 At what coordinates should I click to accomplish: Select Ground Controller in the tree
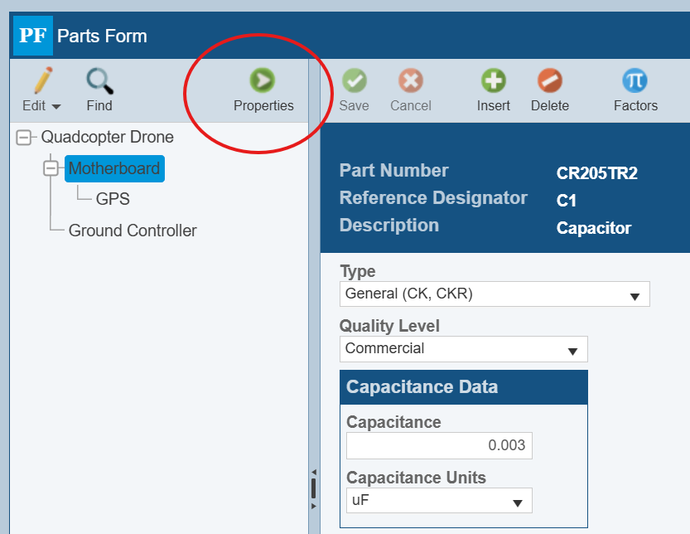(x=133, y=231)
